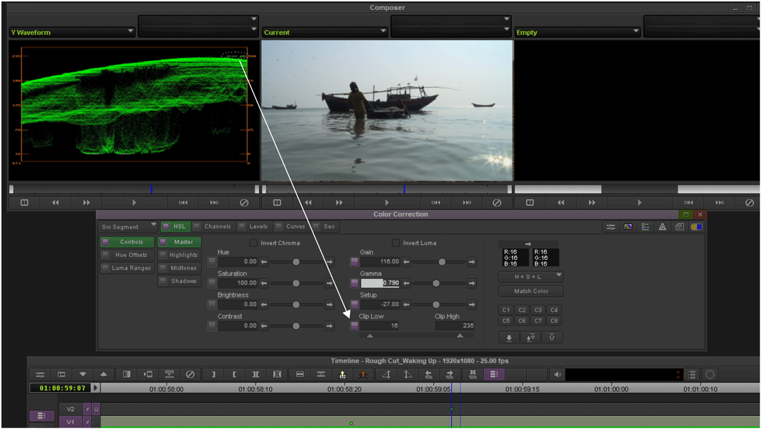The image size is (761, 429).
Task: Toggle the enable button beside the Gain slider
Action: (354, 262)
